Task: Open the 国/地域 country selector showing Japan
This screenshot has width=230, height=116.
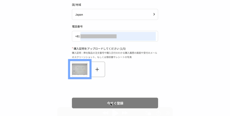Action: point(115,14)
